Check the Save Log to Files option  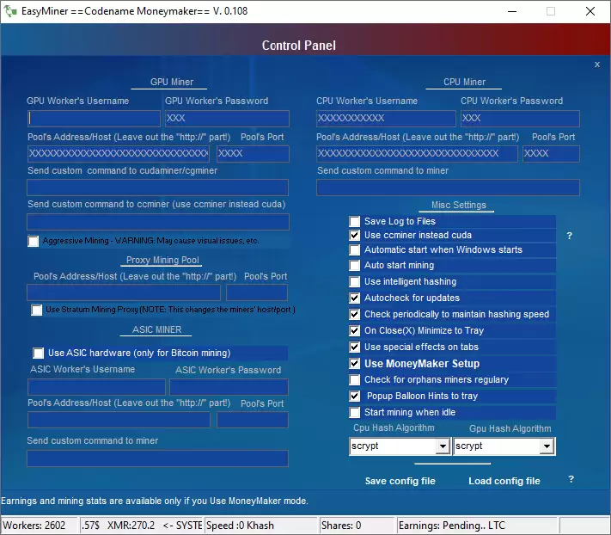click(x=355, y=222)
